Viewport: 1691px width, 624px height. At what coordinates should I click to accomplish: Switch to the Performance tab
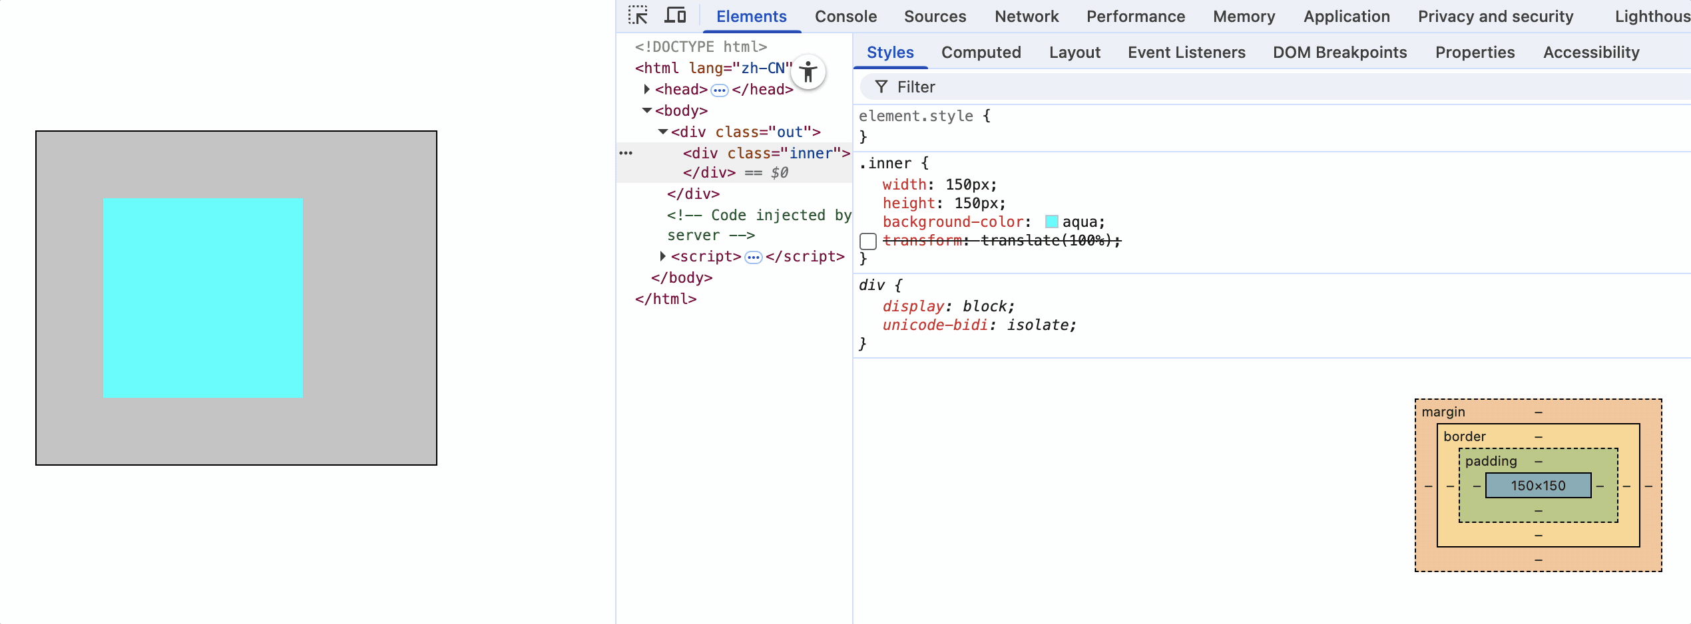click(1136, 17)
